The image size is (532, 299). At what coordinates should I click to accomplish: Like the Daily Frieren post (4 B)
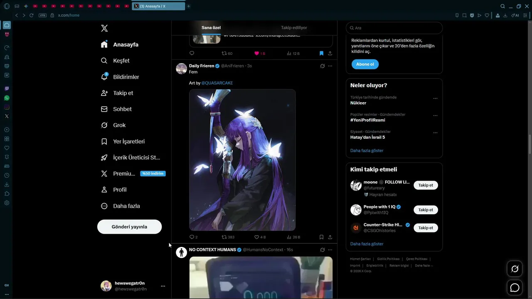(x=260, y=237)
